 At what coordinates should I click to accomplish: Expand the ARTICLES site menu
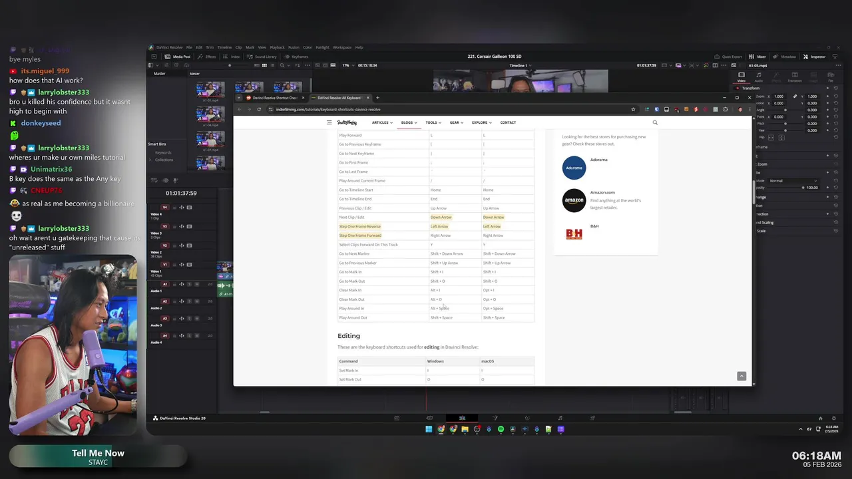coord(382,122)
